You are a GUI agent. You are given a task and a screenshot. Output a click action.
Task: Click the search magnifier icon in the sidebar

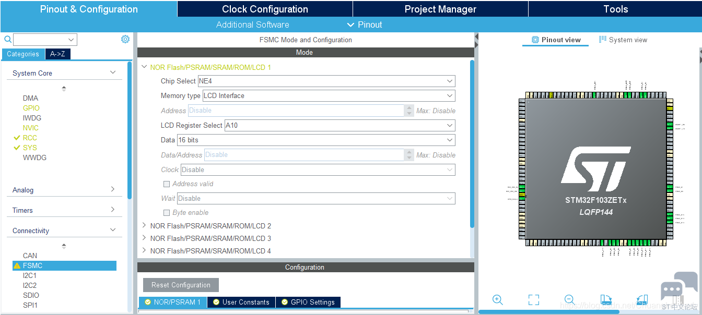click(8, 39)
